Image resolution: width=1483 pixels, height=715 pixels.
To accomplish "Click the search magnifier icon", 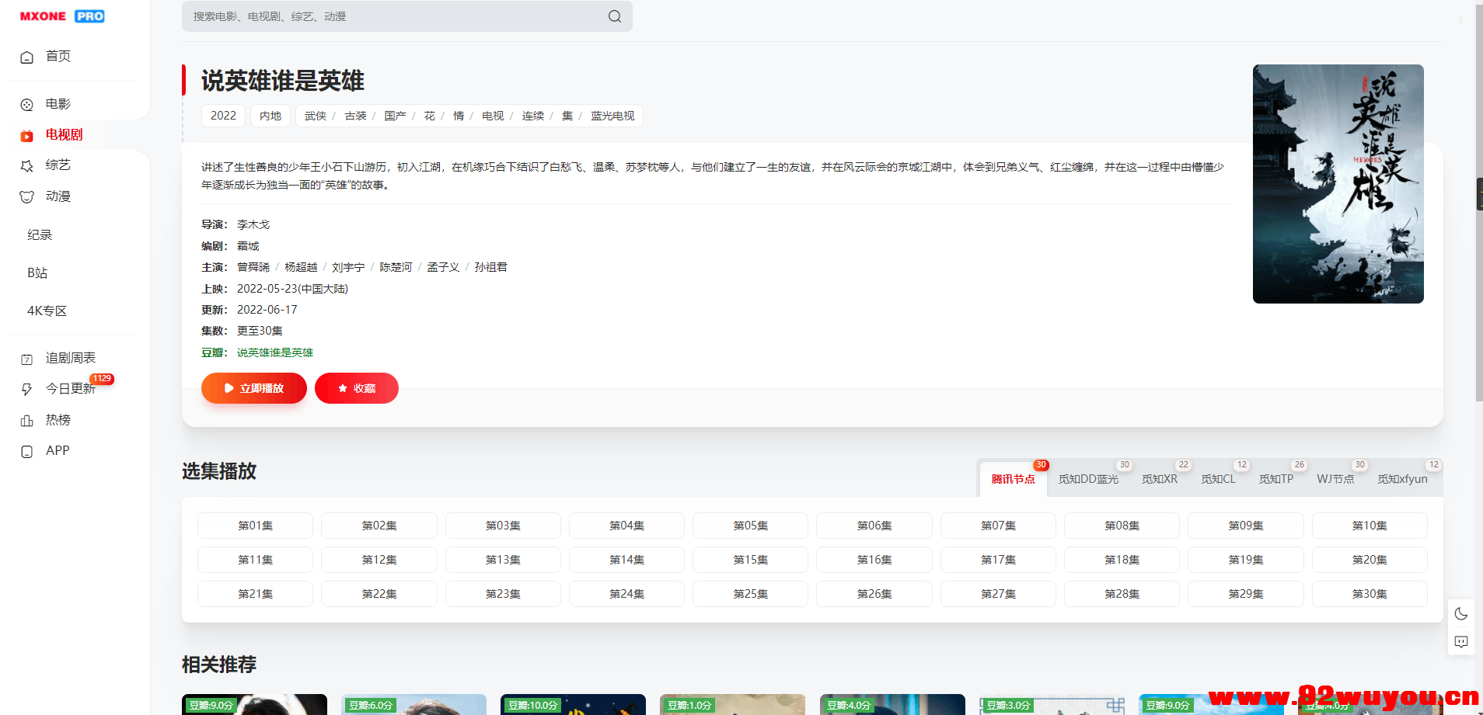I will pyautogui.click(x=613, y=16).
